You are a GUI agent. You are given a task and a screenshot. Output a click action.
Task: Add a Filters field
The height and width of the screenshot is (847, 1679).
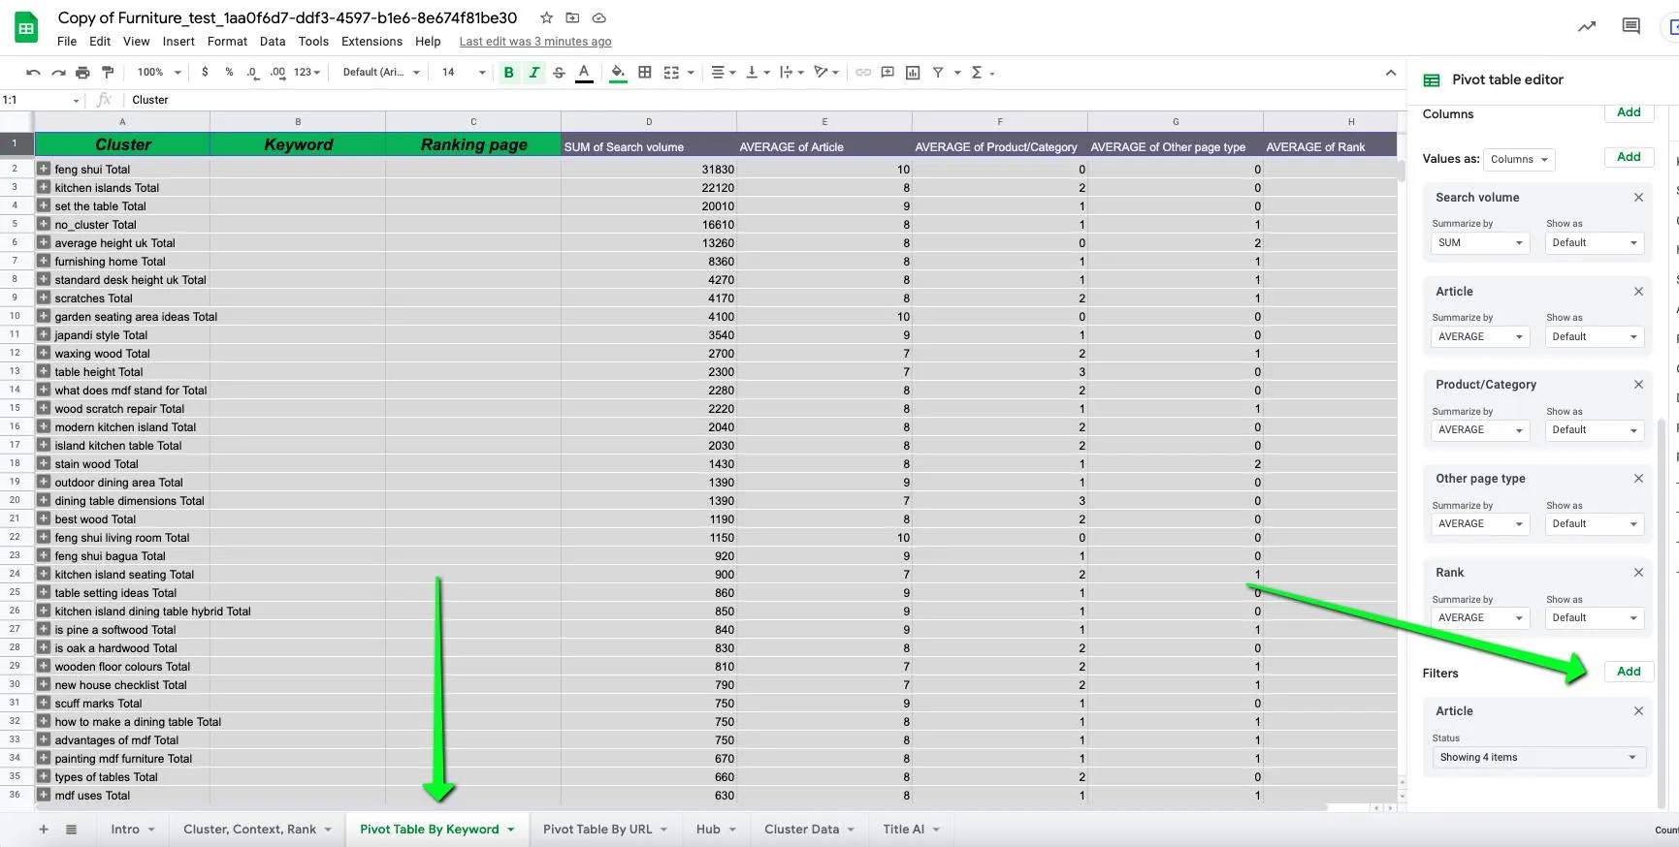1629,672
